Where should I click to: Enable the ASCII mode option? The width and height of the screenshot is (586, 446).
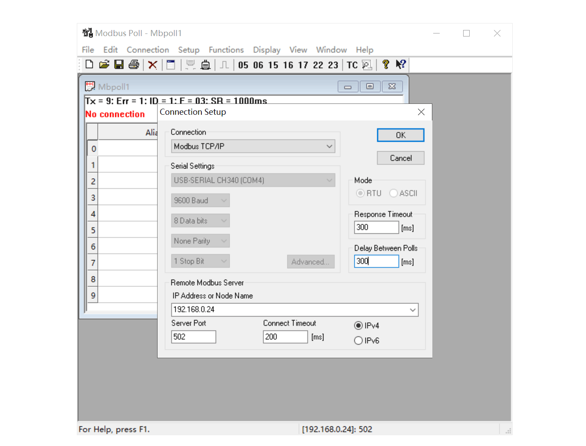coord(394,193)
